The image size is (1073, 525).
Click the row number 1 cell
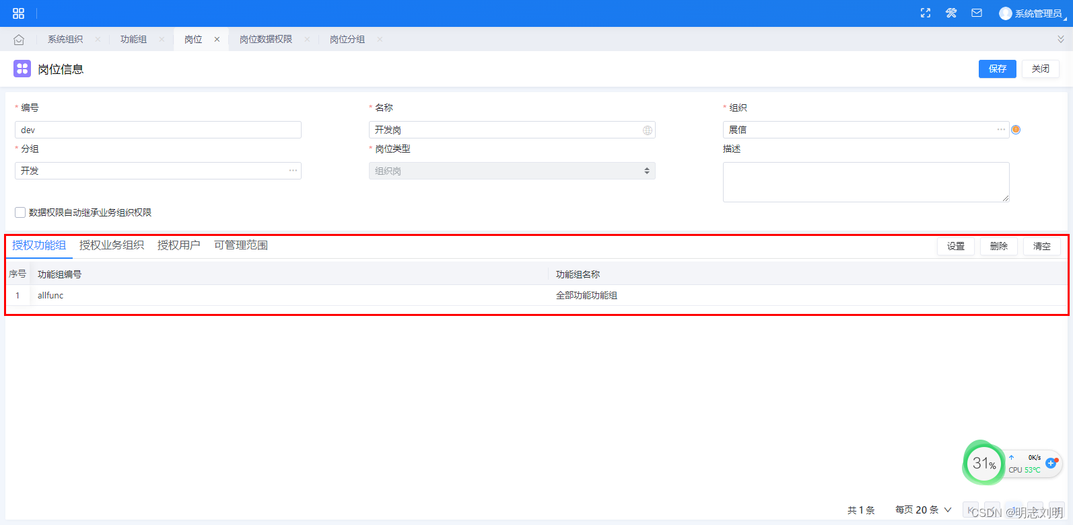[18, 295]
